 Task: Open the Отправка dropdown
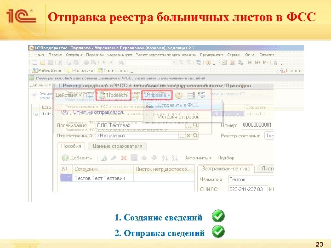[x=157, y=96]
